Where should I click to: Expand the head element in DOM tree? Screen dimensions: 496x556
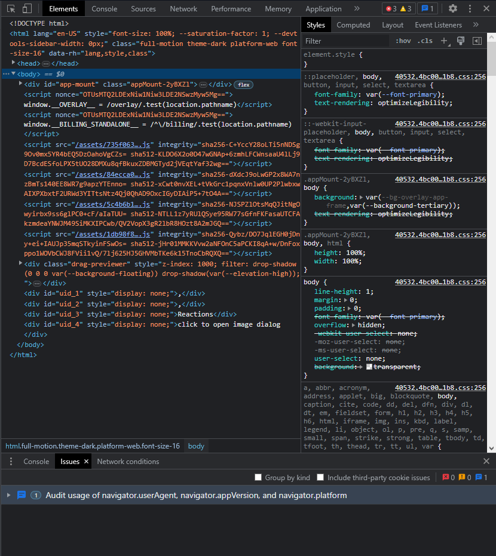[14, 63]
